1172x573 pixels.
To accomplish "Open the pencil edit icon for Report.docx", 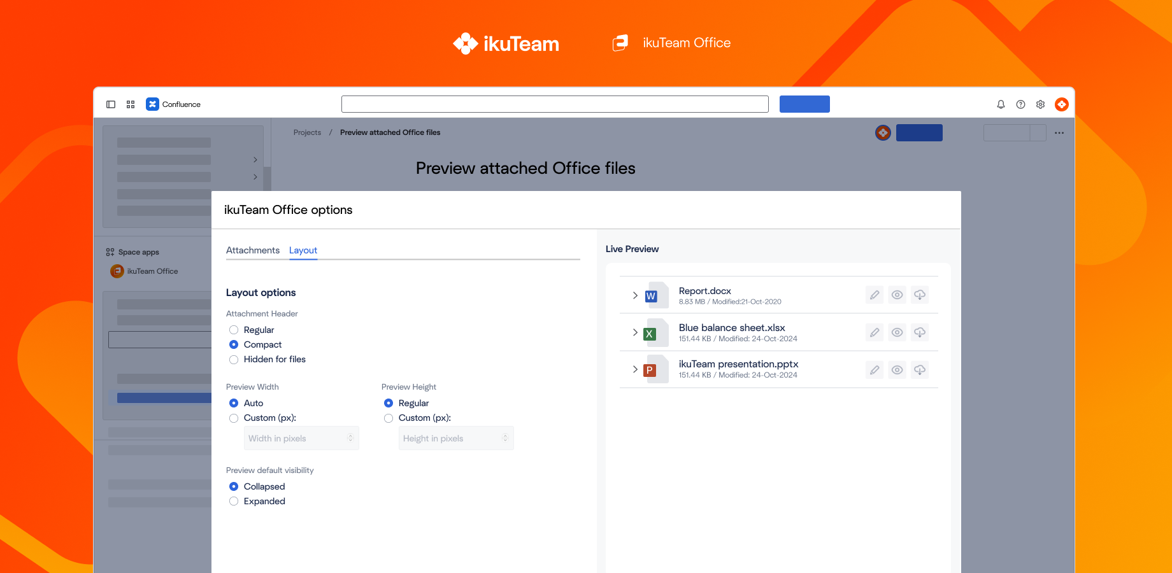I will click(x=874, y=295).
